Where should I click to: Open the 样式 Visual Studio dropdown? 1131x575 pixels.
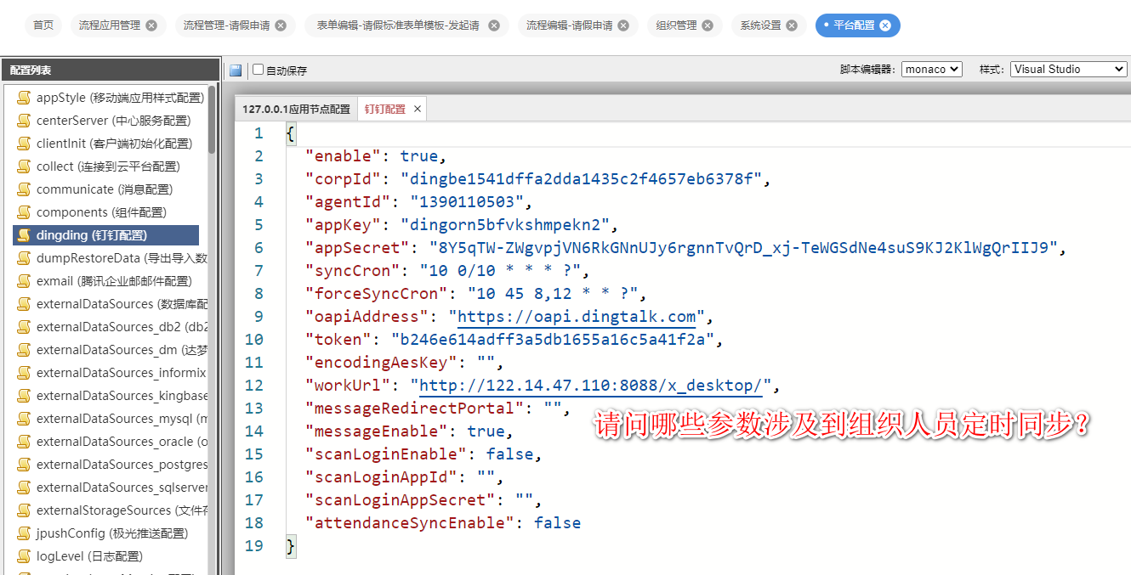click(x=1069, y=70)
